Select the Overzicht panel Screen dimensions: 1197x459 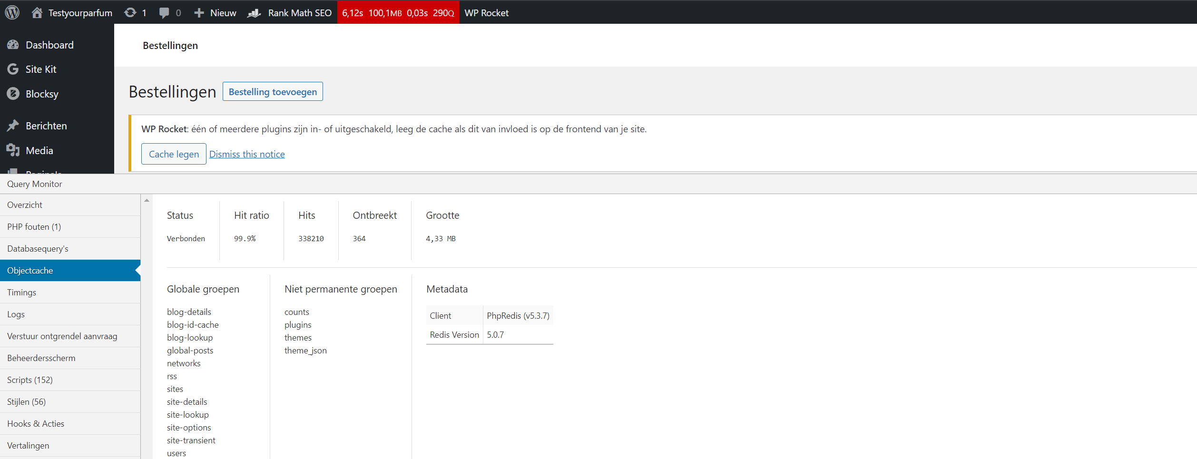point(70,205)
